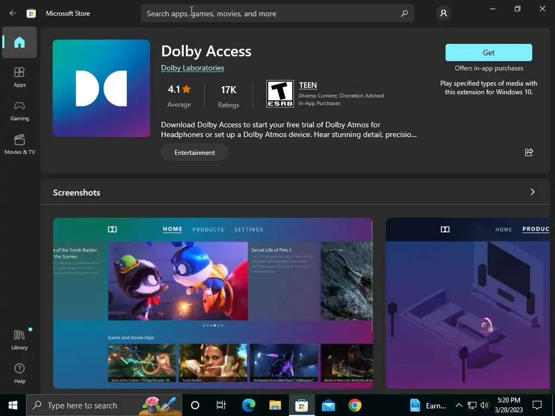Screen dimensions: 555x416
Task: Show hidden system tray icons
Action: 459,405
